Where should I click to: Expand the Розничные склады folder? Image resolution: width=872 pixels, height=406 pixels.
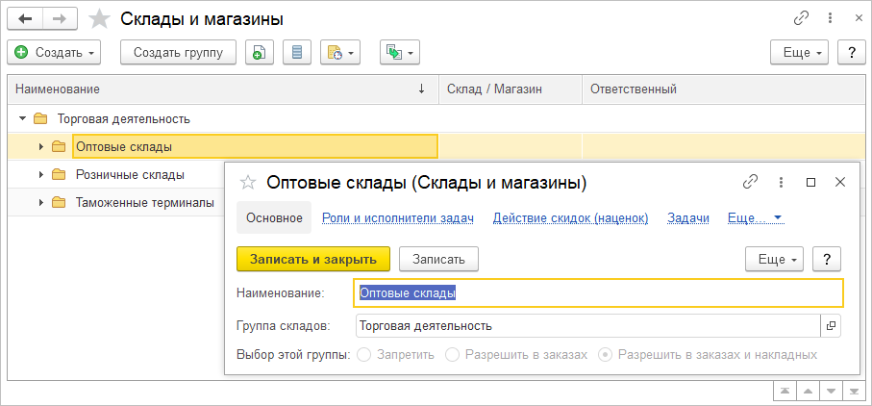coord(41,175)
